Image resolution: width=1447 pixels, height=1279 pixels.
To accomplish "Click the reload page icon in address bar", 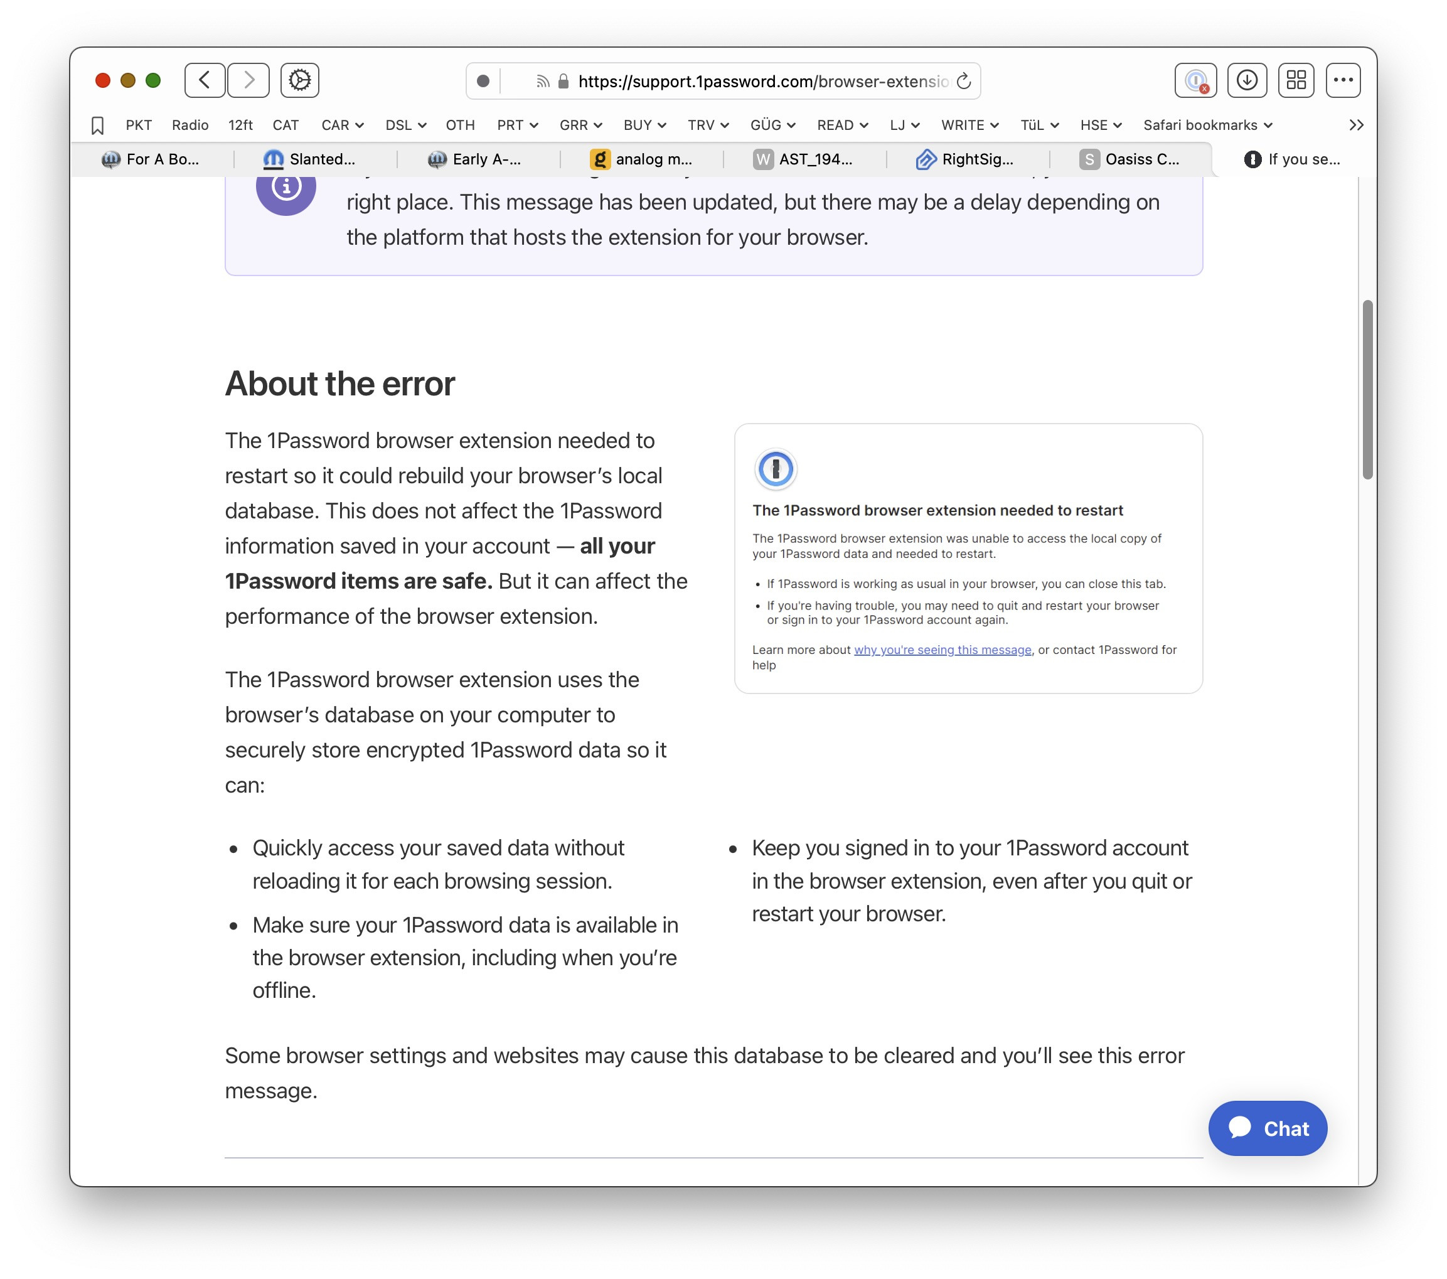I will point(963,82).
